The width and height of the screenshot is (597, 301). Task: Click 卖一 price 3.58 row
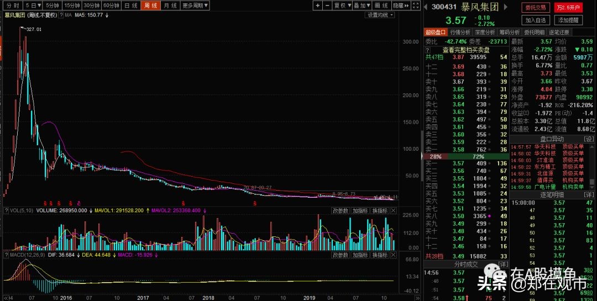pyautogui.click(x=466, y=150)
